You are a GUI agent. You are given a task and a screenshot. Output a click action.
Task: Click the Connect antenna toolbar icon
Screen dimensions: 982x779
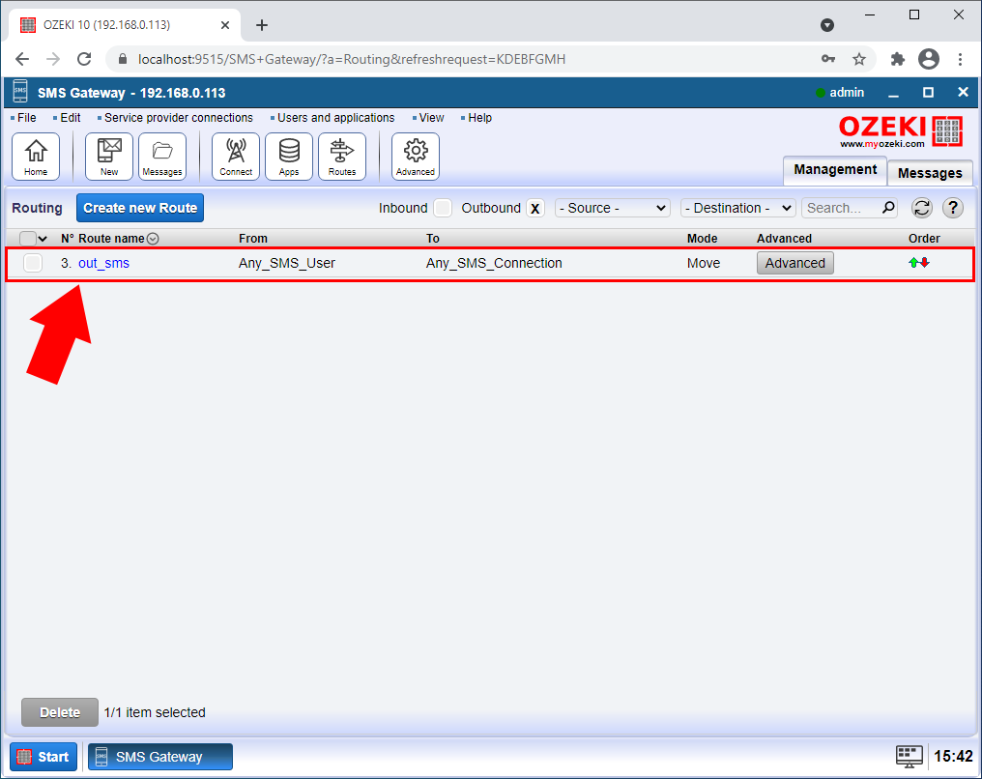point(236,157)
